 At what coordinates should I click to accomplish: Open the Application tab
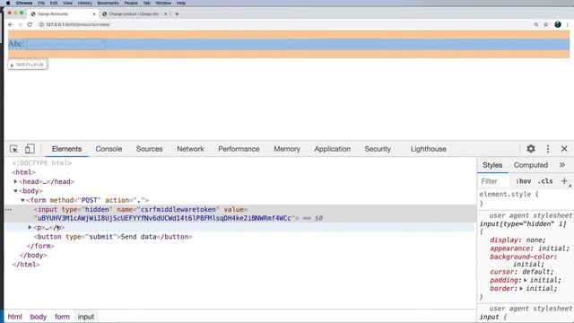click(x=333, y=149)
